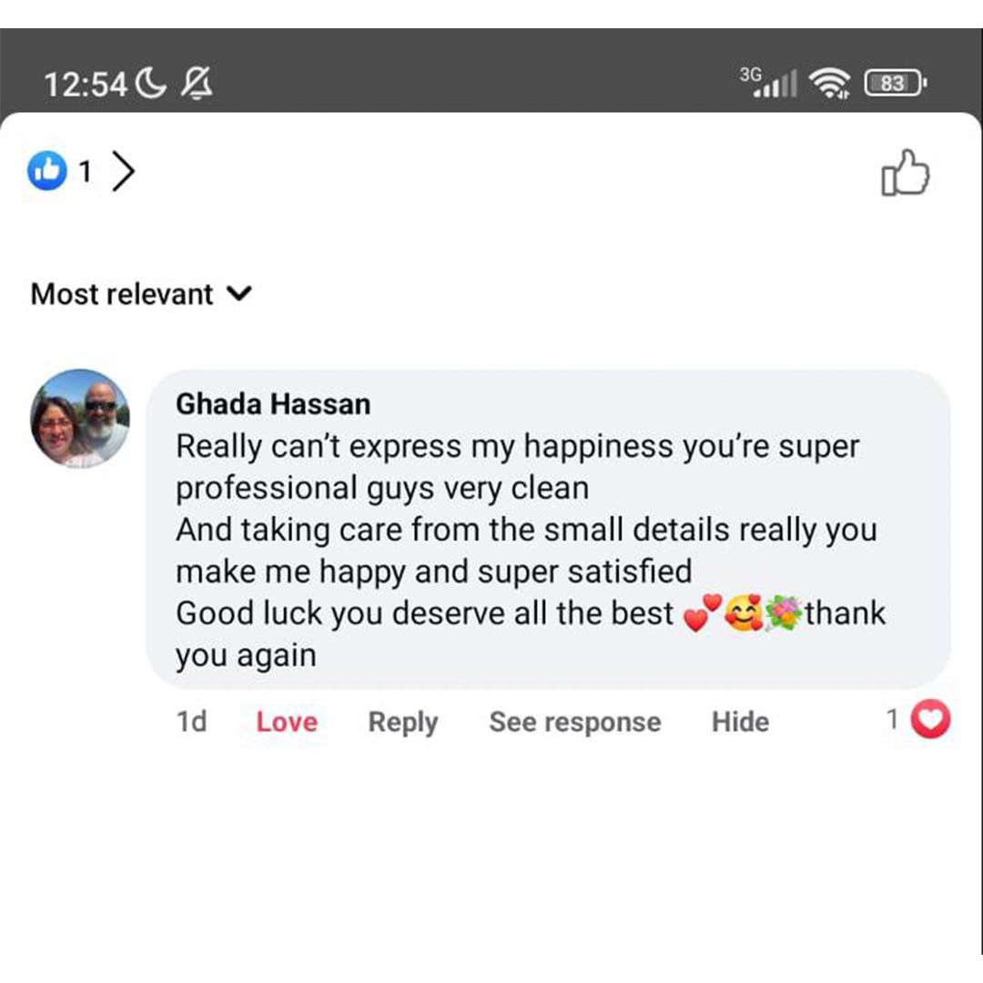Tap the blue thumbs-up reaction icon

(47, 171)
